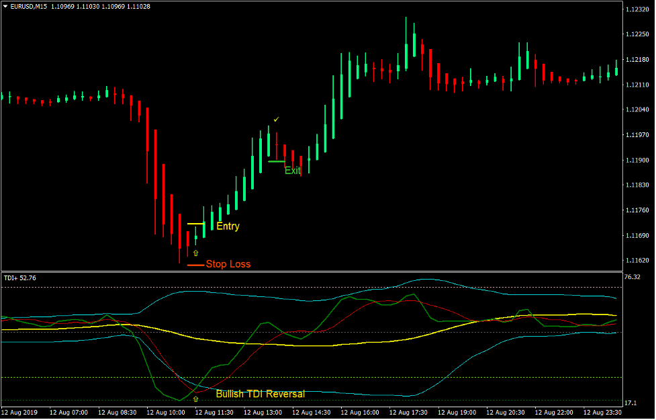Image resolution: width=656 pixels, height=420 pixels.
Task: Select the yellow Entry line marker
Action: click(195, 224)
